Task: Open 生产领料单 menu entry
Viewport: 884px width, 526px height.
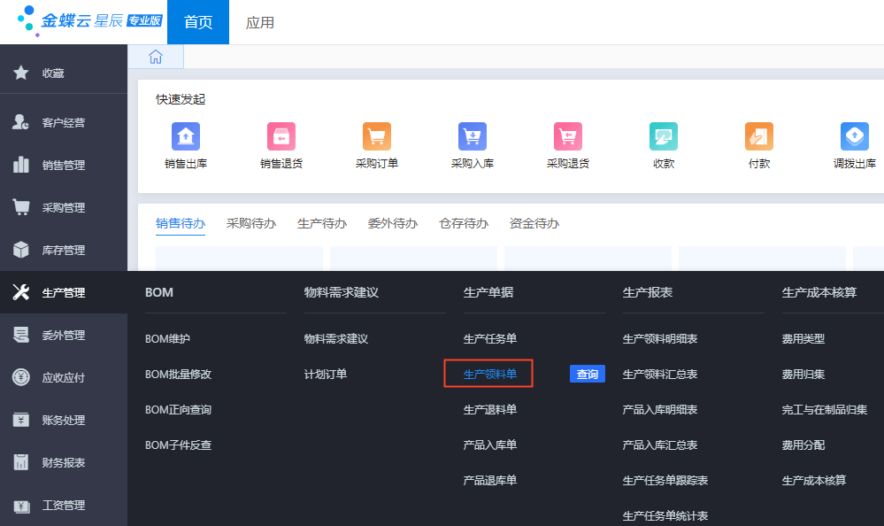Action: point(490,375)
